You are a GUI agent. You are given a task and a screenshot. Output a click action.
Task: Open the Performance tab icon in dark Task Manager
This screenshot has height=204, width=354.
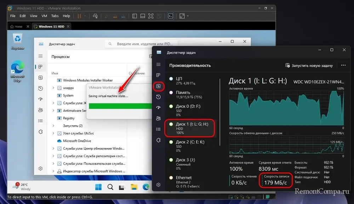(x=158, y=86)
